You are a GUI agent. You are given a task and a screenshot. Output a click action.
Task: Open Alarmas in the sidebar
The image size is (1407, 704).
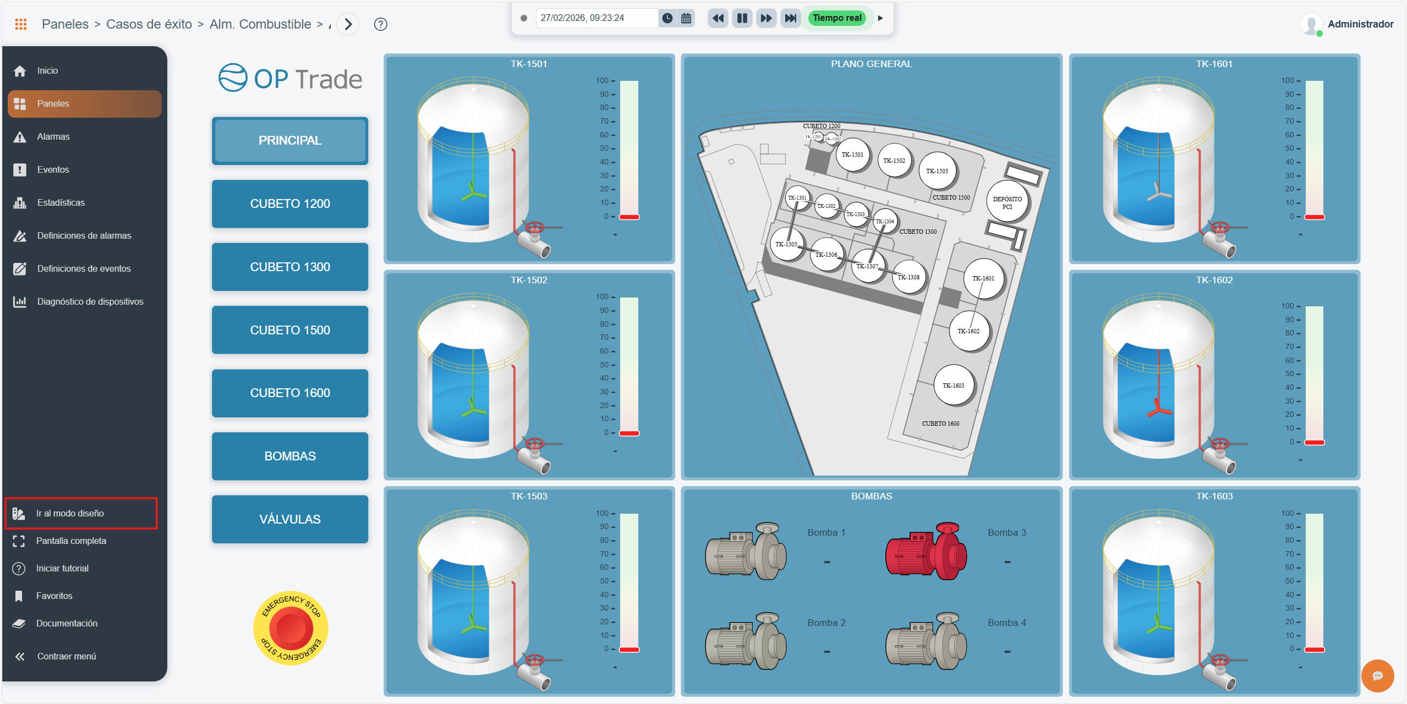[x=53, y=136]
